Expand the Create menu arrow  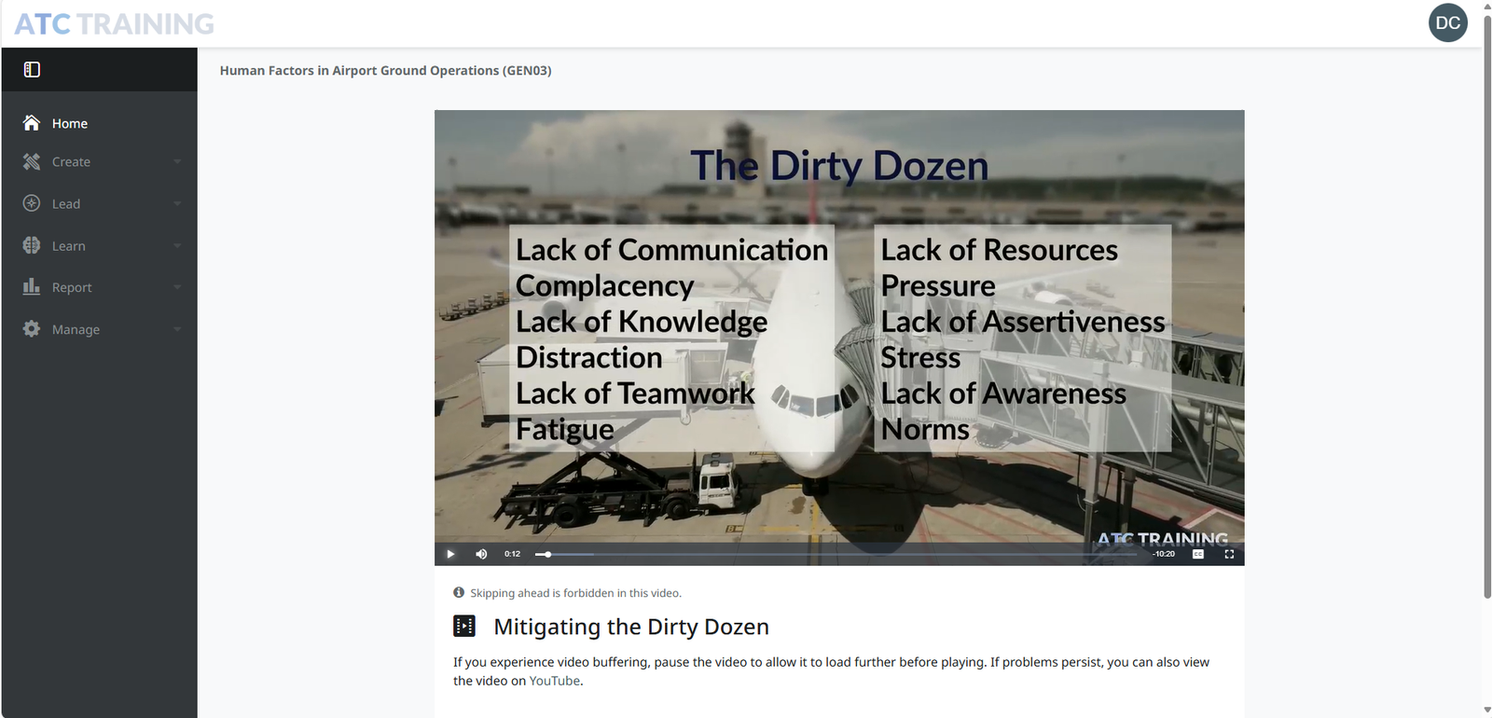pos(177,162)
